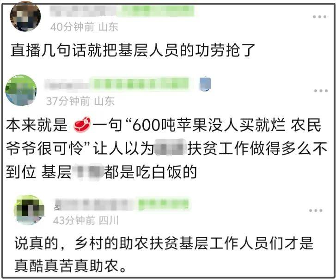Click the words 本来就是 starting the second comment
Screen dimensions: 336x279
[x=37, y=125]
